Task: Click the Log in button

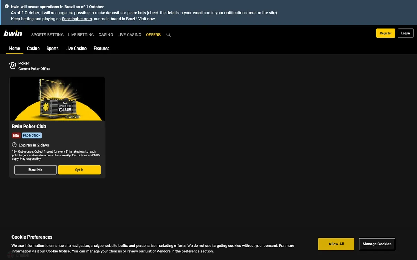Action: [406, 33]
